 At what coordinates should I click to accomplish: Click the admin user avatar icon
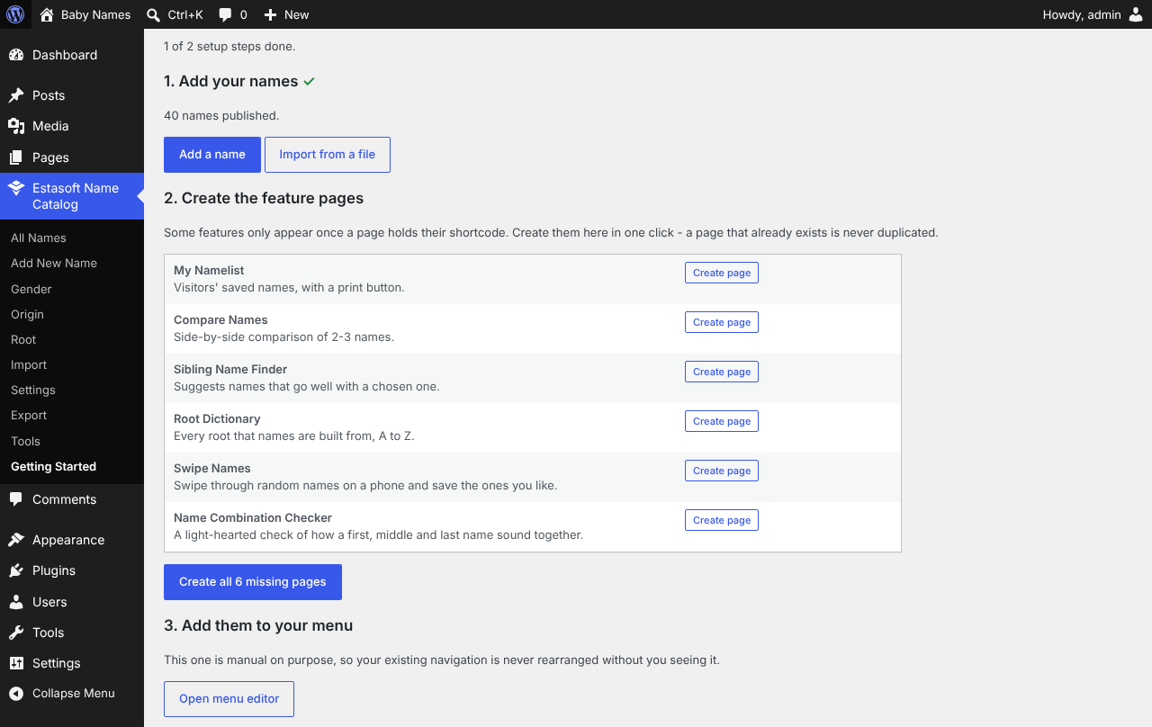(1136, 14)
